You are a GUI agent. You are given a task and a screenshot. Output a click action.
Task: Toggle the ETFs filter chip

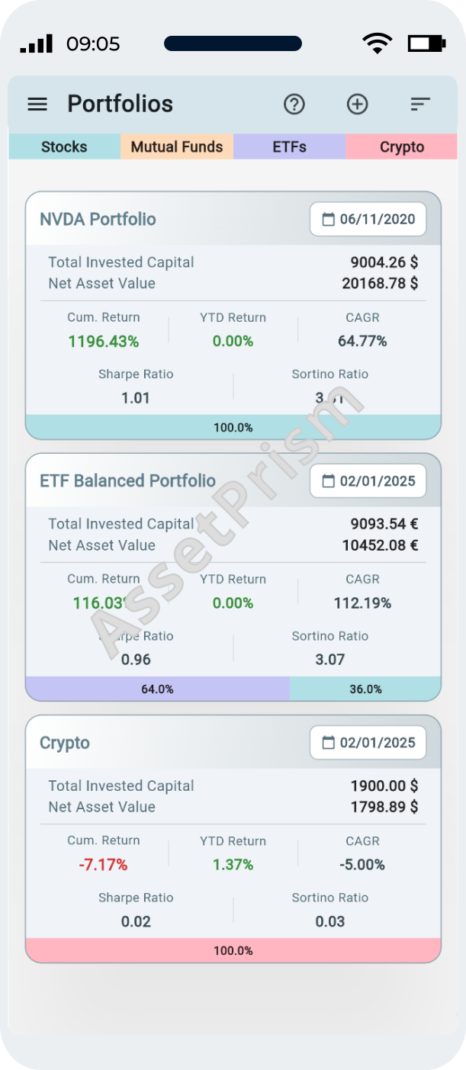289,147
